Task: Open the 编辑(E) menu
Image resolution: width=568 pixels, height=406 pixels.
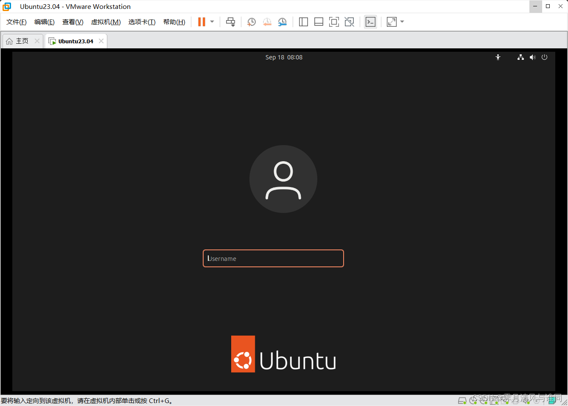Action: (45, 22)
